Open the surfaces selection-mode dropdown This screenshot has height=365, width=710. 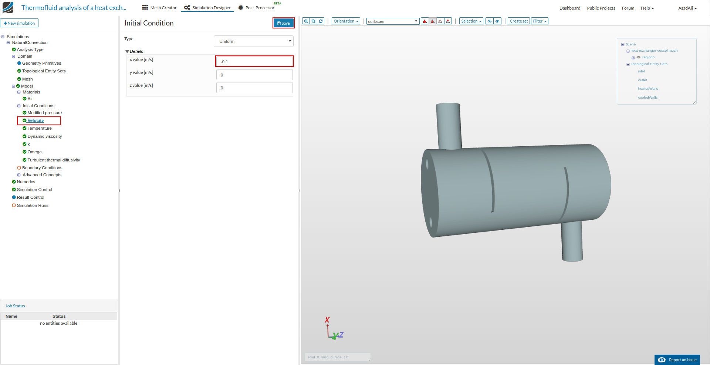393,21
